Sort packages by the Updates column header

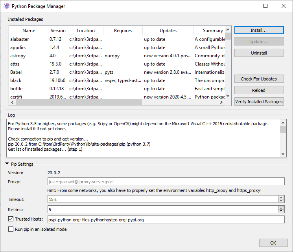tap(168, 31)
